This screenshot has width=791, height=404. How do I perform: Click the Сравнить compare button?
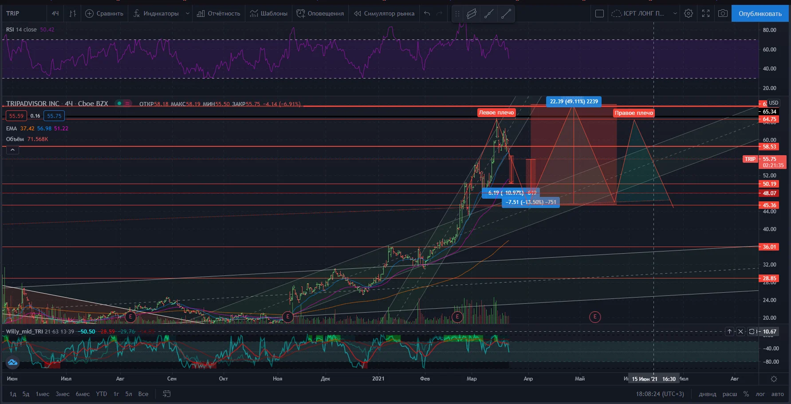point(104,13)
